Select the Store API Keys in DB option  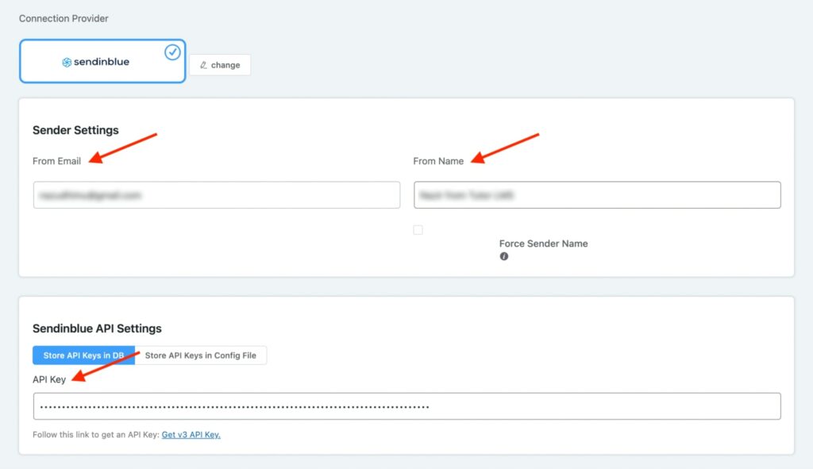(x=83, y=355)
